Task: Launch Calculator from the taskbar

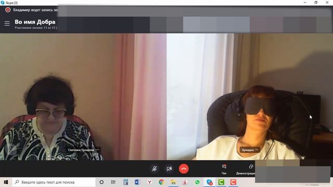Action: point(126,182)
